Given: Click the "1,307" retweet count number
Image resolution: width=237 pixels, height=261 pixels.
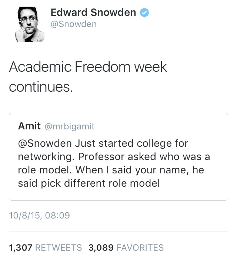Looking at the screenshot, I should 20,247.
